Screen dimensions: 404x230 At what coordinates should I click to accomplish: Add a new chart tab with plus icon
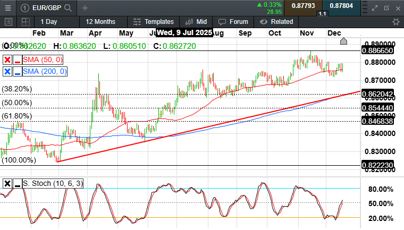click(x=85, y=7)
